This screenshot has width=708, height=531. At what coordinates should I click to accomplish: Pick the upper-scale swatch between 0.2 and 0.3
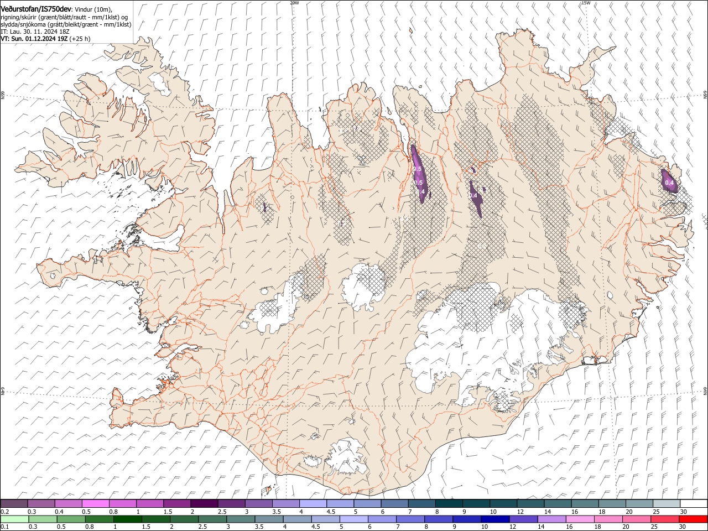click(x=14, y=504)
